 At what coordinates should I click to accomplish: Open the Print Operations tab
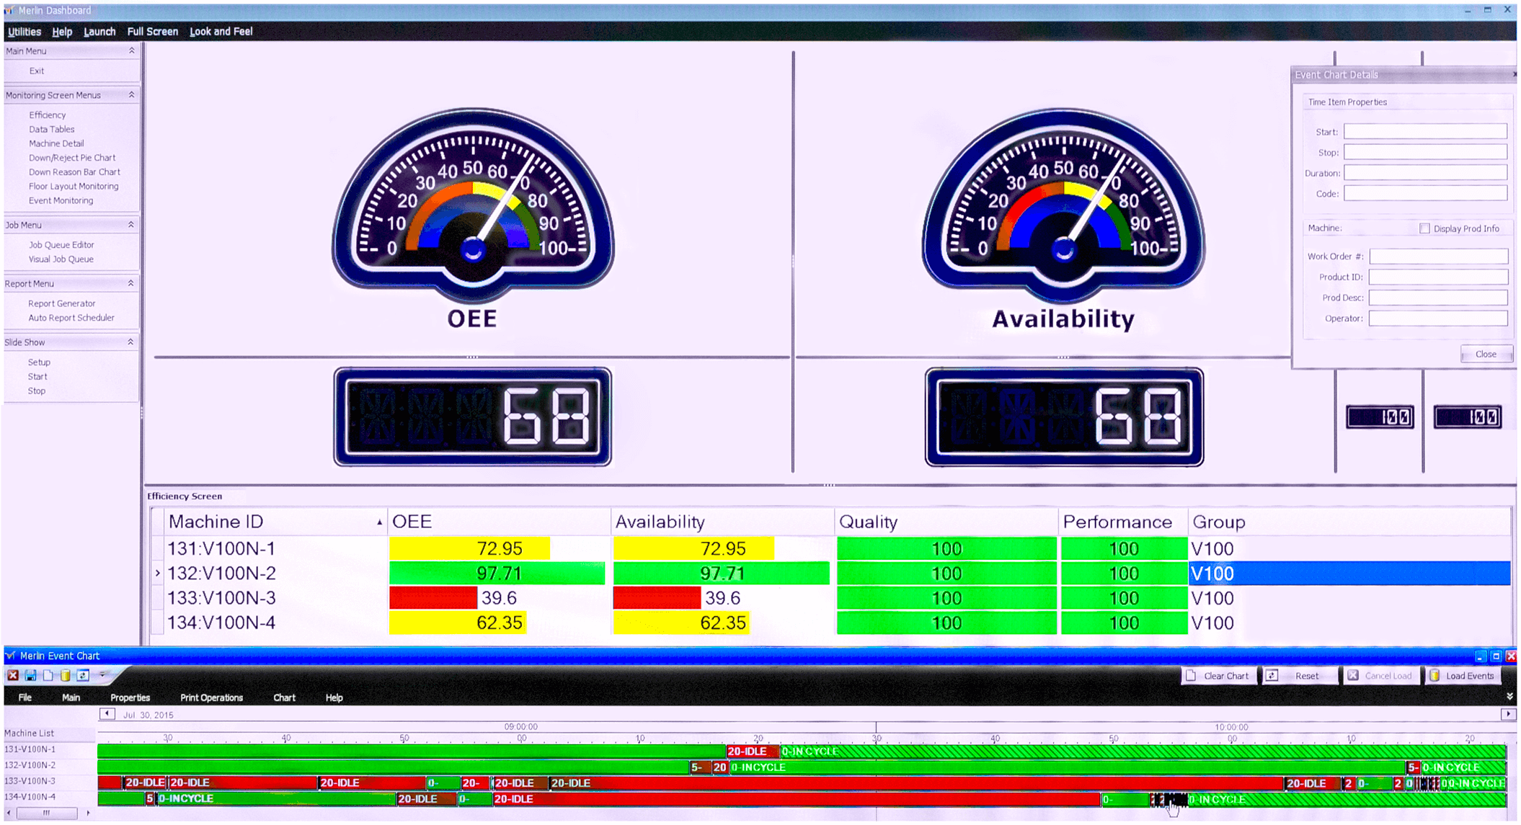211,698
